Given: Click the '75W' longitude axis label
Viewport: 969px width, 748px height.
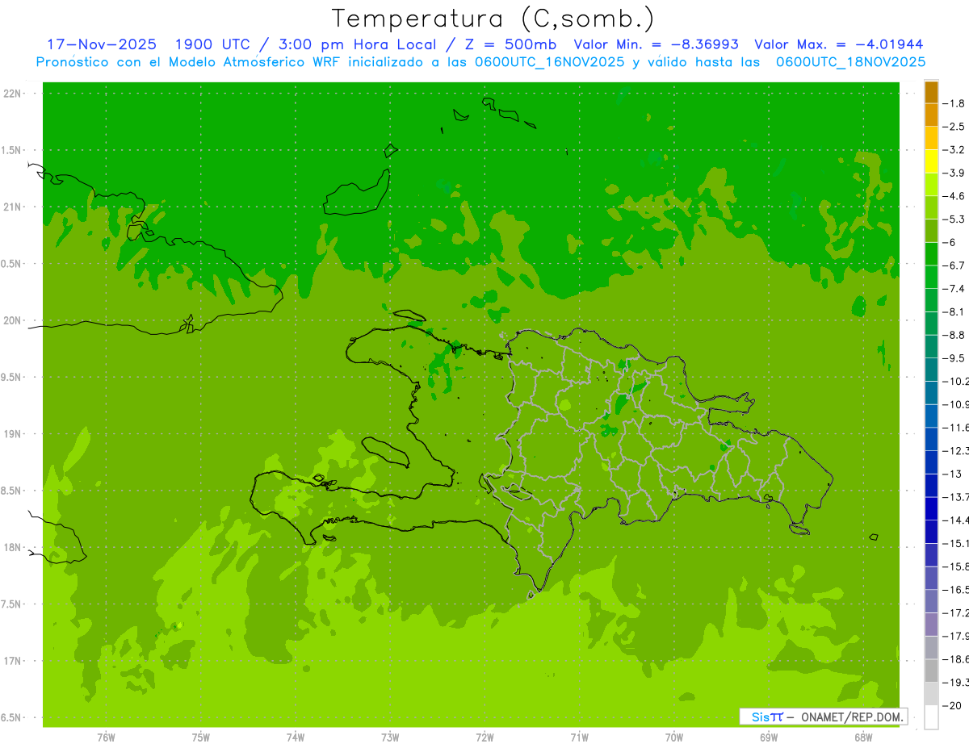Looking at the screenshot, I should [200, 738].
